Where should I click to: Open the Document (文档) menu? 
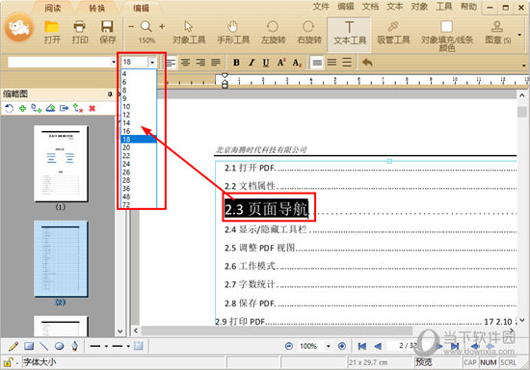point(370,7)
